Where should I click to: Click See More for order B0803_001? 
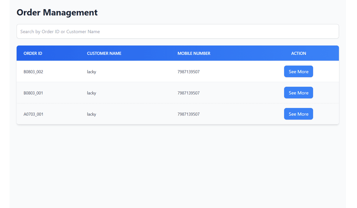point(298,93)
